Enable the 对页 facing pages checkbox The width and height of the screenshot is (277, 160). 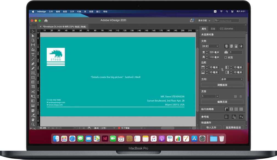pos(226,58)
